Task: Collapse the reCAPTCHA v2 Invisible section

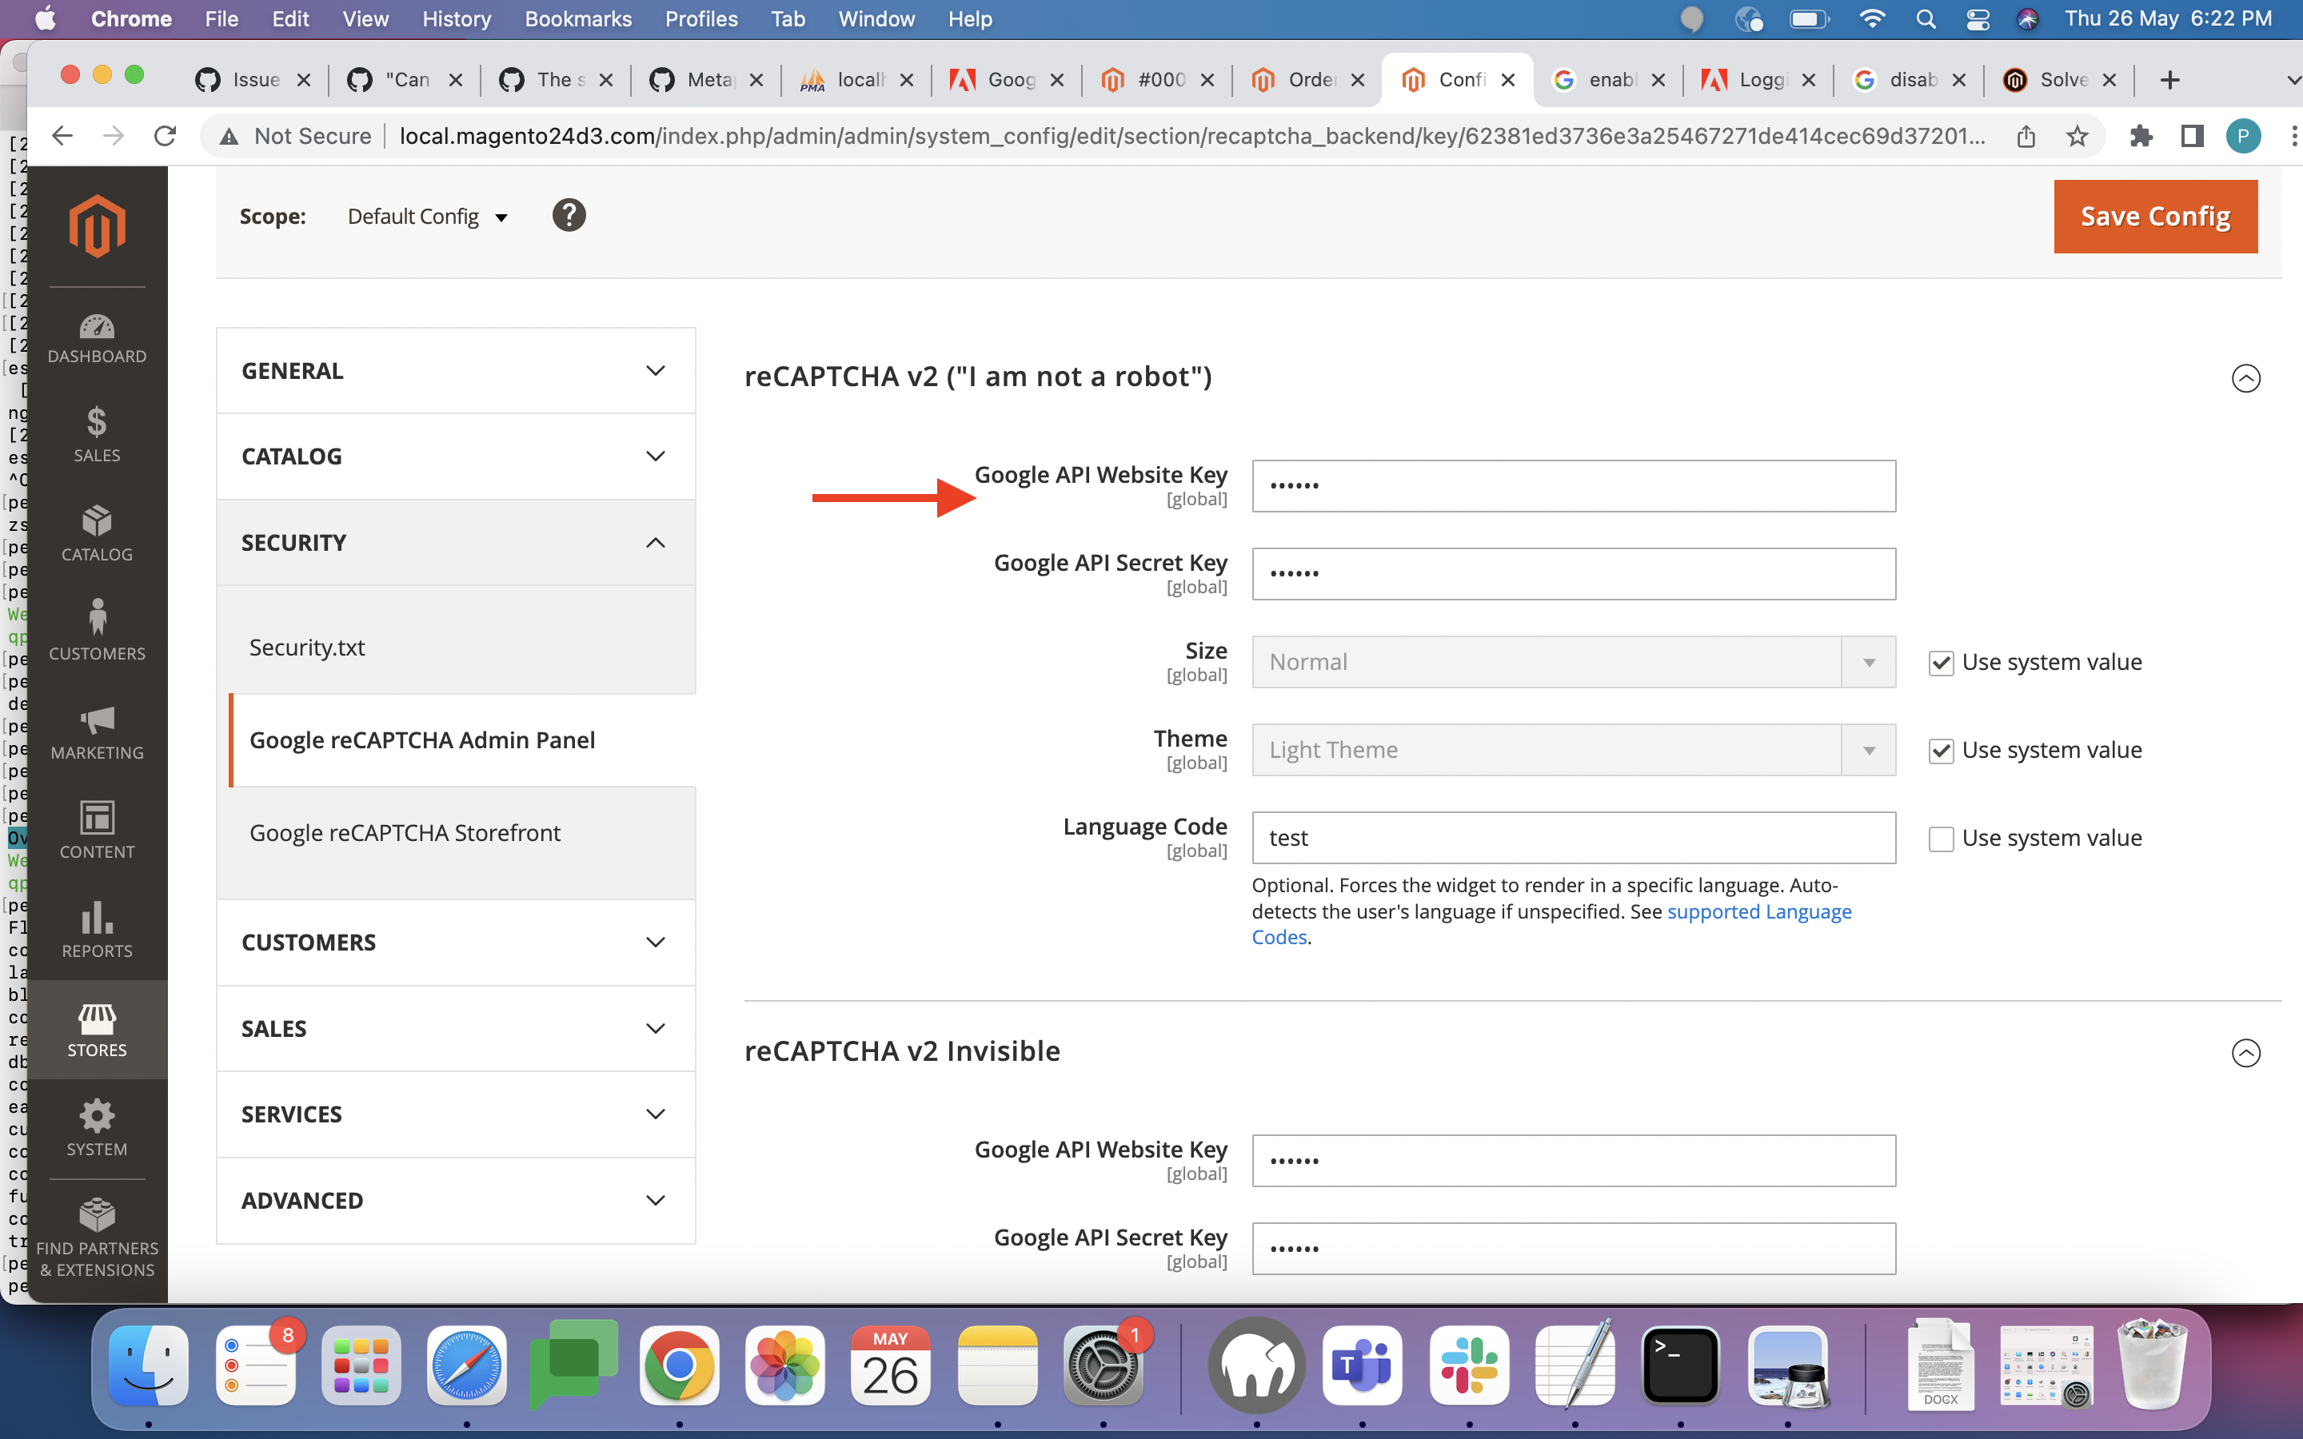Action: (x=2245, y=1053)
